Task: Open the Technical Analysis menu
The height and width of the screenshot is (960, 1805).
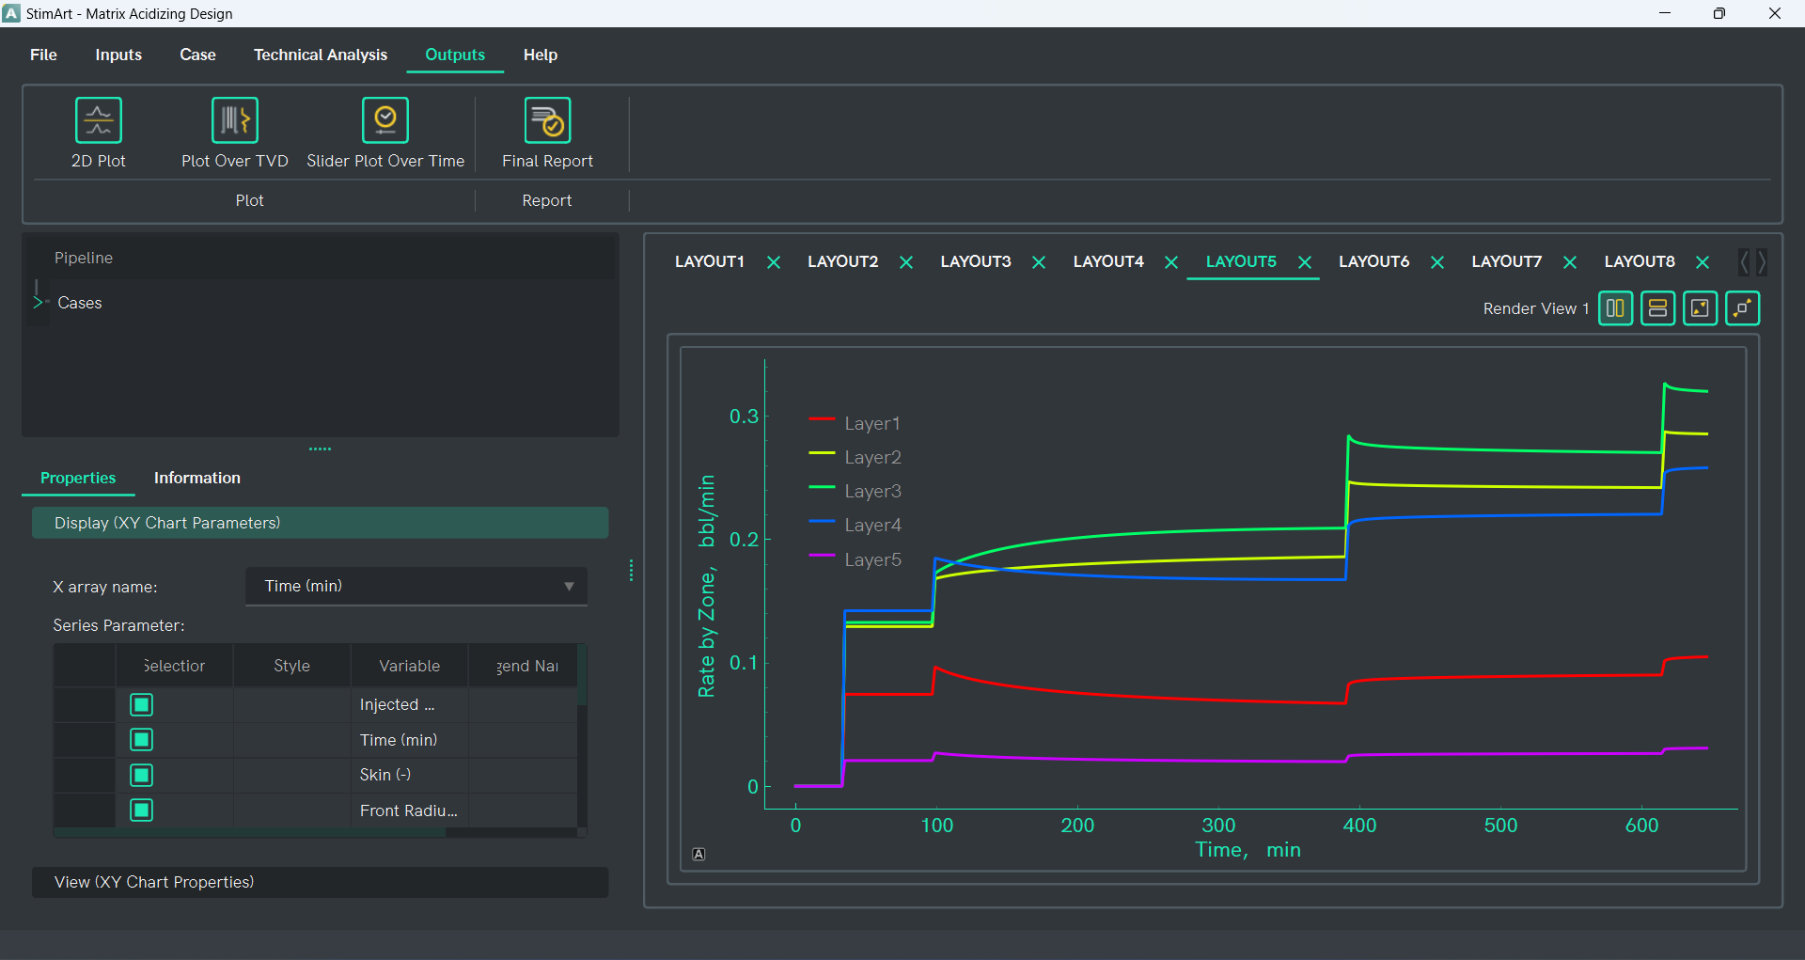Action: [x=320, y=55]
